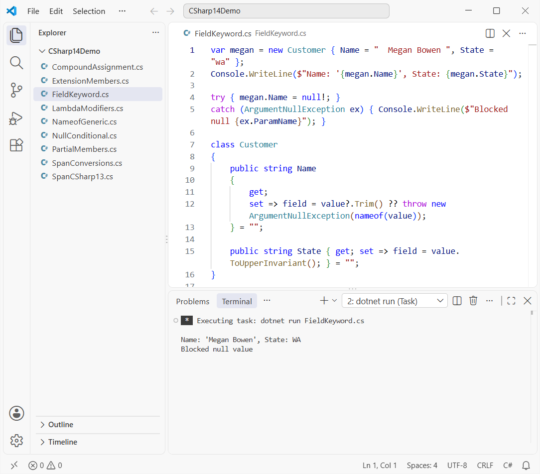Switch to the Problems tab
Image resolution: width=540 pixels, height=474 pixels.
(x=192, y=302)
